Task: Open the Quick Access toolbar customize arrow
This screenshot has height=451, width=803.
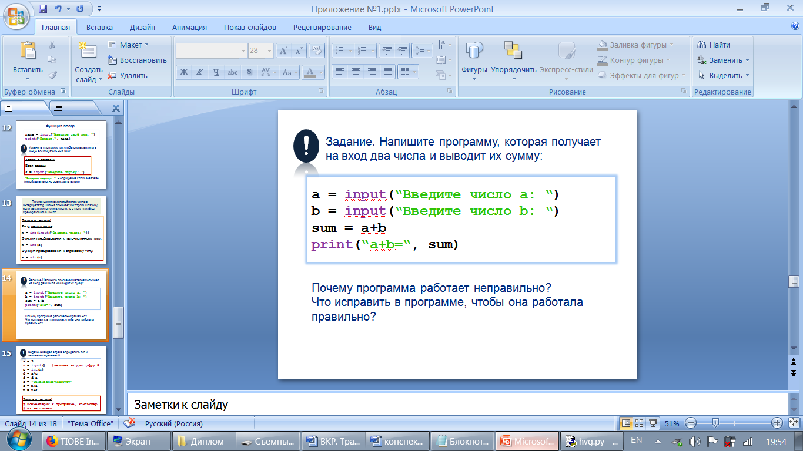Action: pyautogui.click(x=99, y=9)
